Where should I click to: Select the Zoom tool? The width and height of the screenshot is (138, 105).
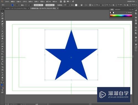(2, 80)
